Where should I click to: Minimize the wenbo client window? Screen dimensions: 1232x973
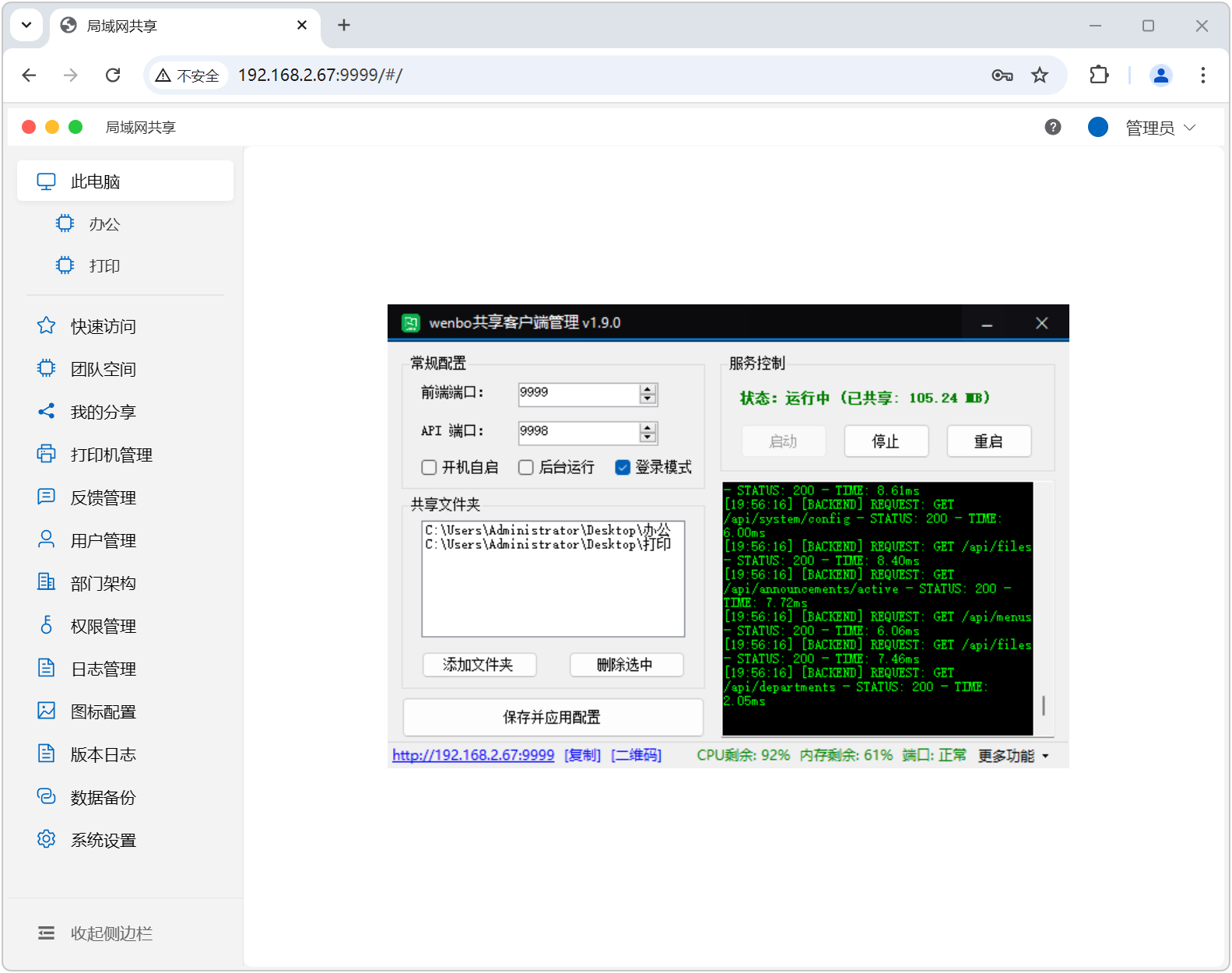click(987, 323)
